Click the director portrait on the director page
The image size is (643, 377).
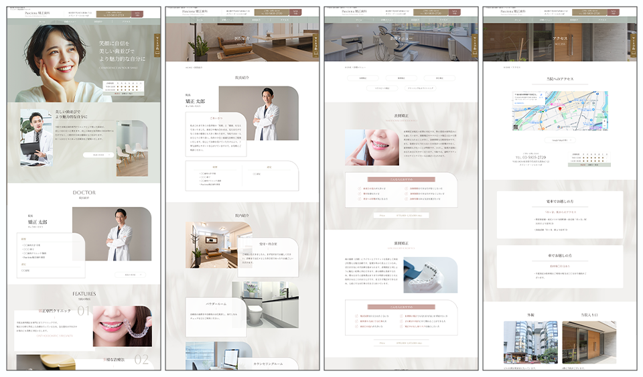[x=259, y=113]
